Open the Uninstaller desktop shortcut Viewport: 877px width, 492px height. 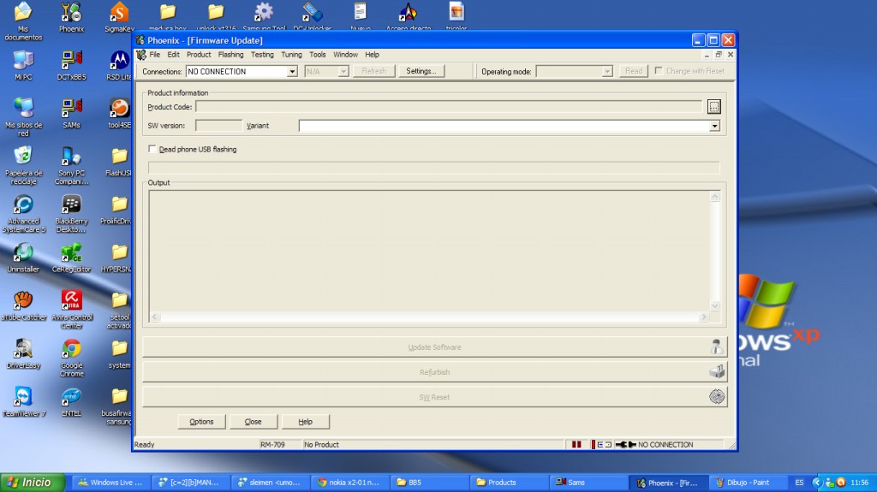point(23,258)
